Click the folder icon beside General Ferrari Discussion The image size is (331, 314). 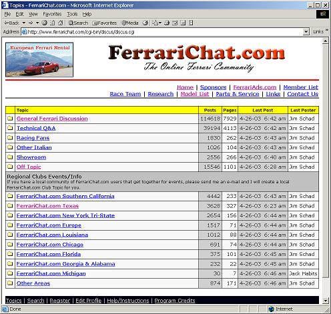[x=10, y=119]
